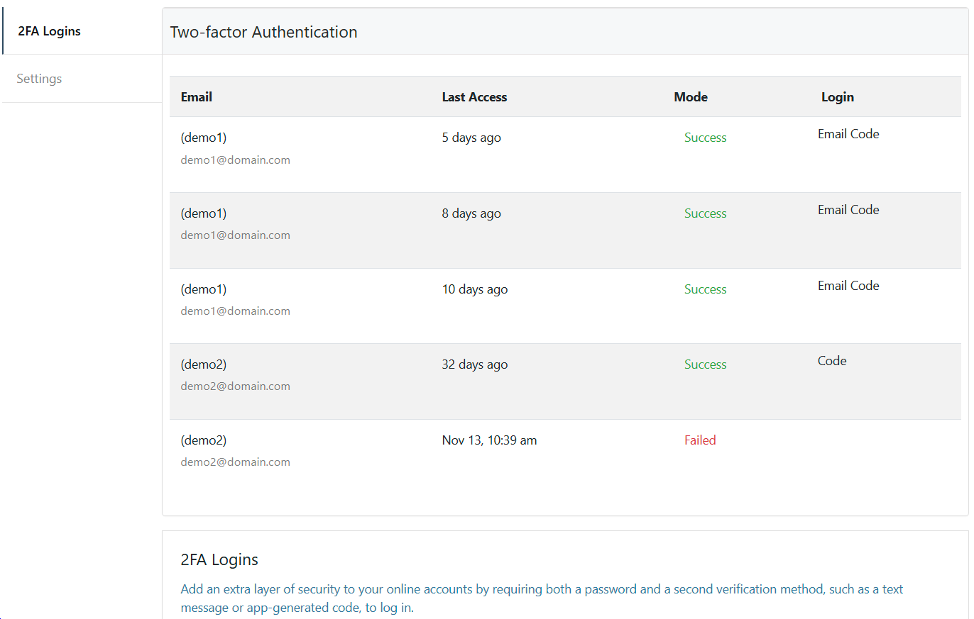The height and width of the screenshot is (619, 974).
Task: Select the "10 days ago" cell
Action: pos(475,289)
